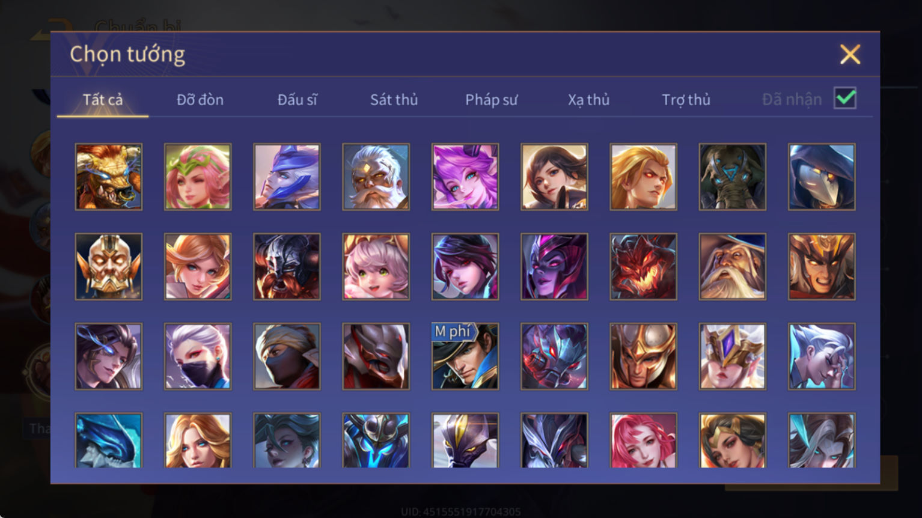Screen dimensions: 922x518
Task: Select the elephant-masked dark hero portrait
Action: click(x=733, y=177)
